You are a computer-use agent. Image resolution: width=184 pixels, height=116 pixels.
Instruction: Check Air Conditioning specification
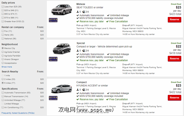tap(3, 107)
